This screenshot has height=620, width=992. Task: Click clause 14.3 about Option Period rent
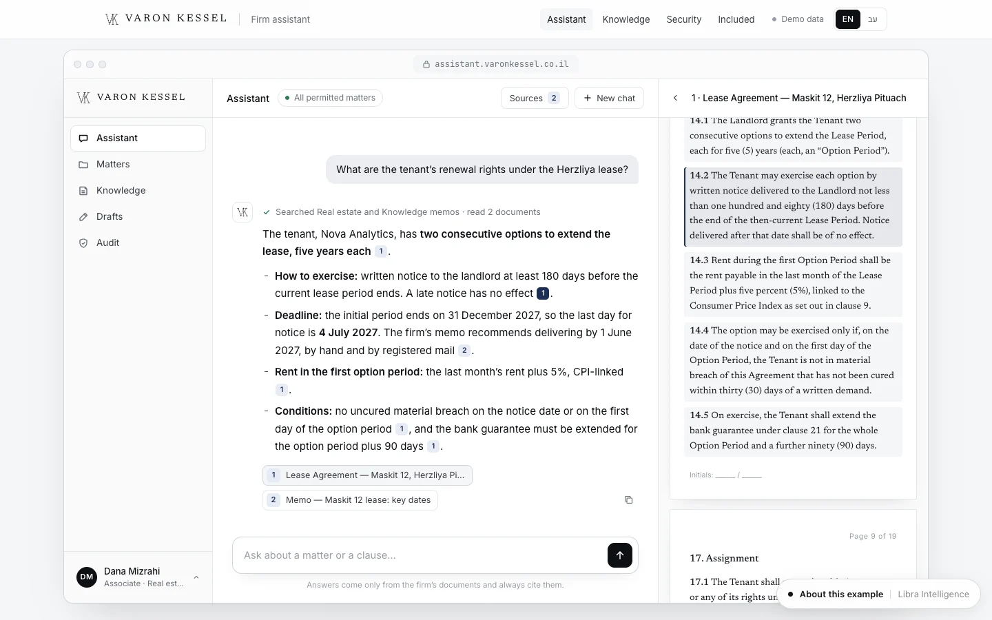tap(793, 283)
